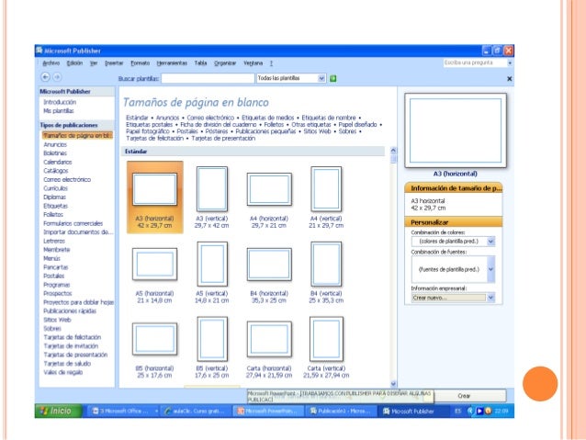Open the Formato menu
Viewport: 586px width, 440px height.
tap(141, 63)
